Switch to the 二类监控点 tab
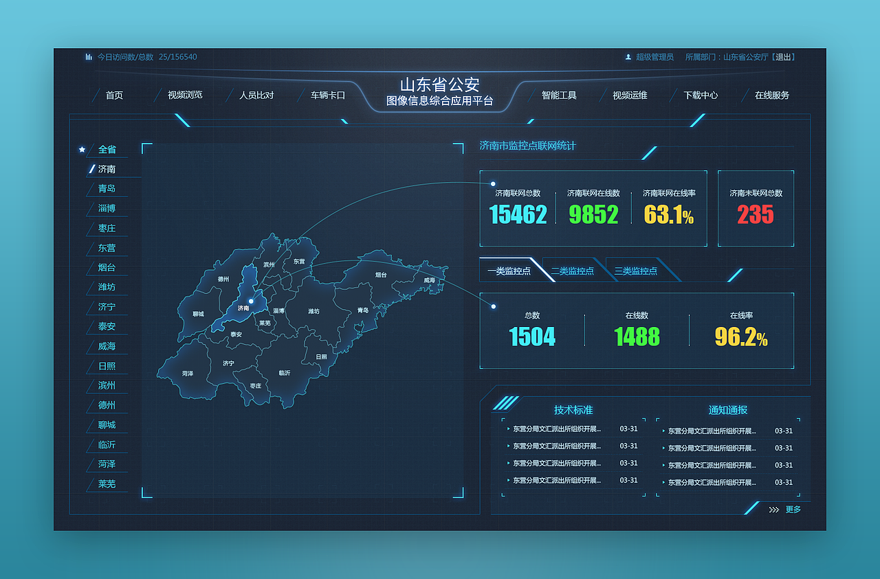This screenshot has height=579, width=880. [572, 271]
